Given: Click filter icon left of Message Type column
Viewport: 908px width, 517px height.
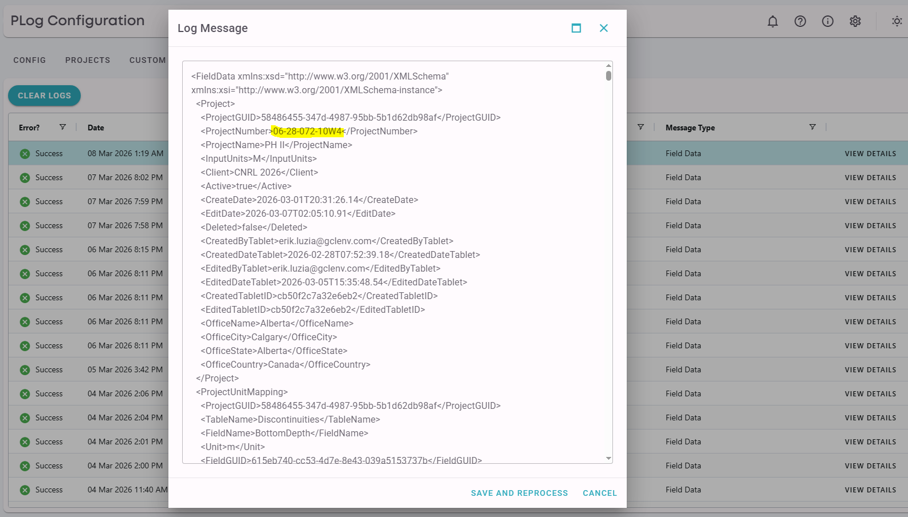Looking at the screenshot, I should pos(640,127).
